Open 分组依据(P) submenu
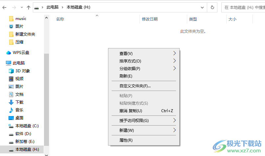This screenshot has width=265, height=156. point(144,69)
